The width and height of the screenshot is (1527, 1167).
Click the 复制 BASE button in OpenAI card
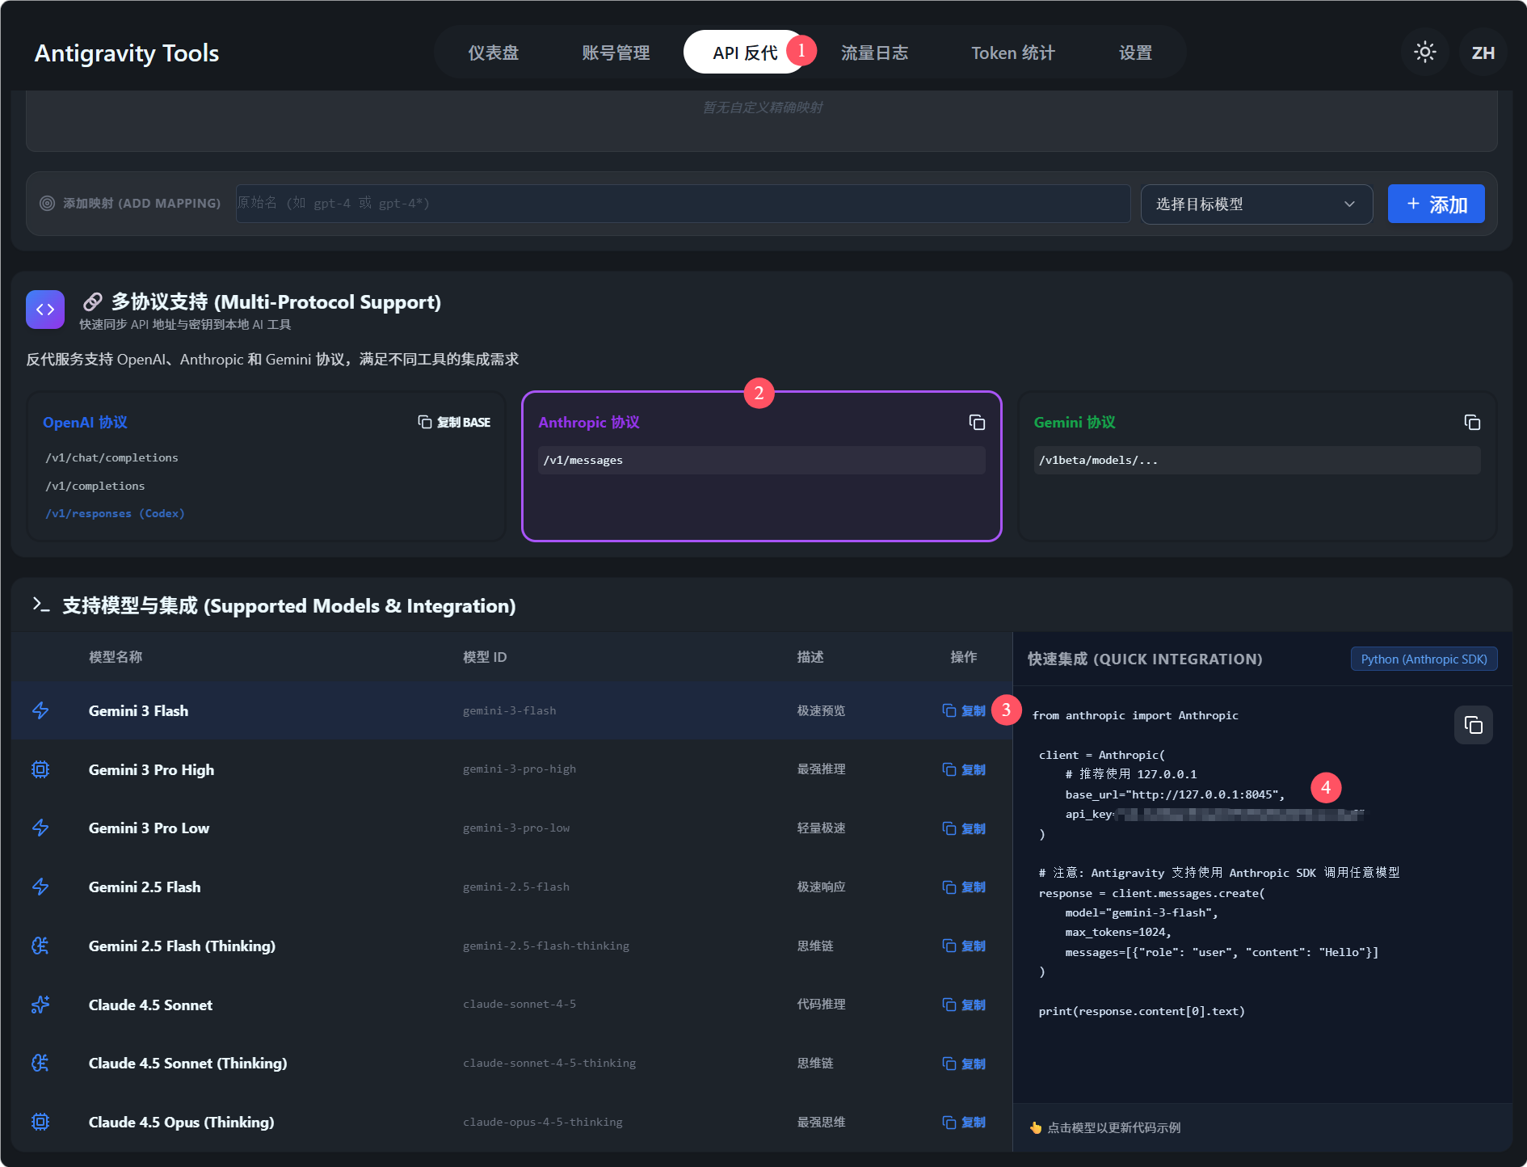(x=454, y=423)
